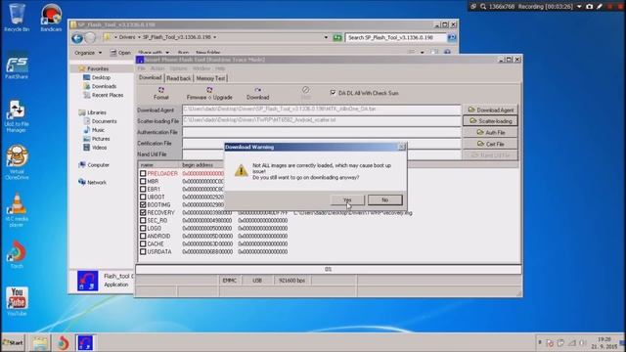Check the CACHE partition checkbox
This screenshot has height=352, width=626.
click(x=143, y=243)
